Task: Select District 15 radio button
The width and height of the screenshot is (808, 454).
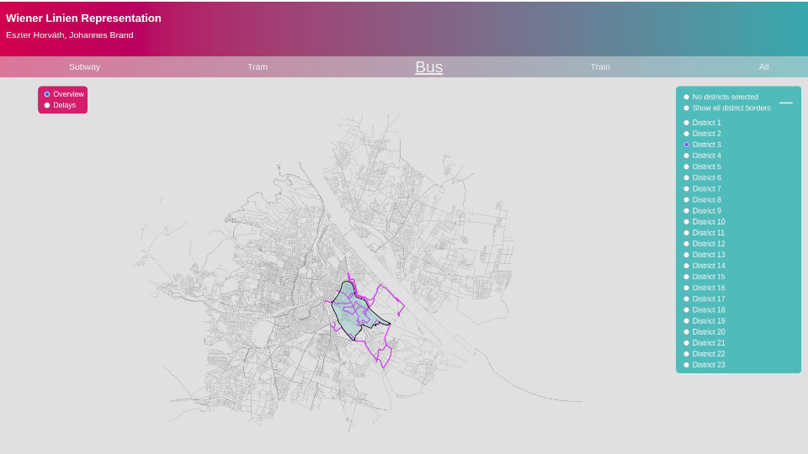Action: [x=687, y=277]
